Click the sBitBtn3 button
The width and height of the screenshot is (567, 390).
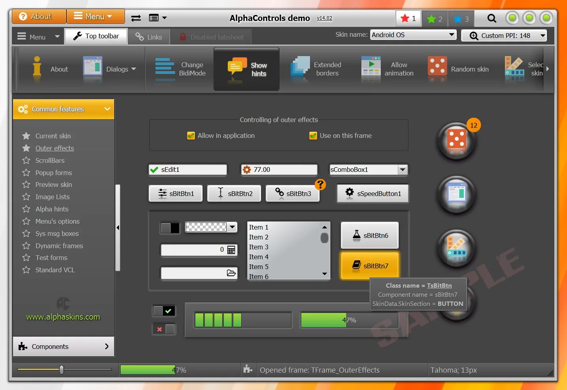tap(293, 194)
